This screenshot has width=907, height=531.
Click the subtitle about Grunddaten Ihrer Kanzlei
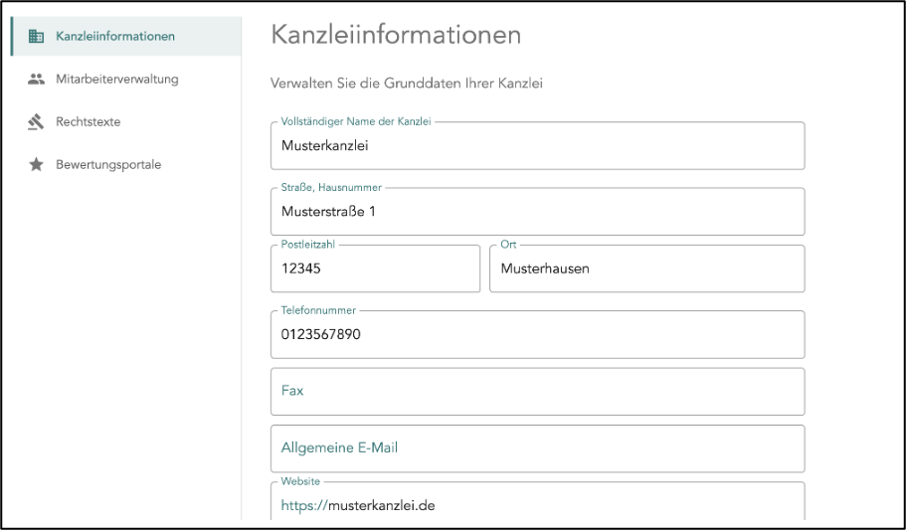(407, 84)
